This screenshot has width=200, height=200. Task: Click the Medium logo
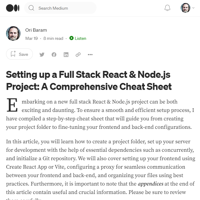click(13, 8)
